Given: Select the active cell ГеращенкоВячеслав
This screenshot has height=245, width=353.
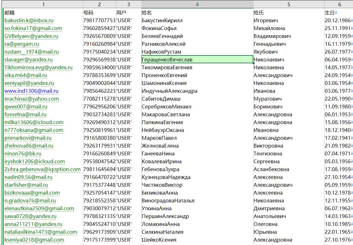Looking at the screenshot, I should pos(197,60).
